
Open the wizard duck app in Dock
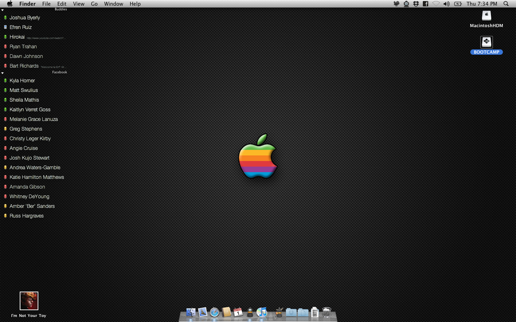279,312
